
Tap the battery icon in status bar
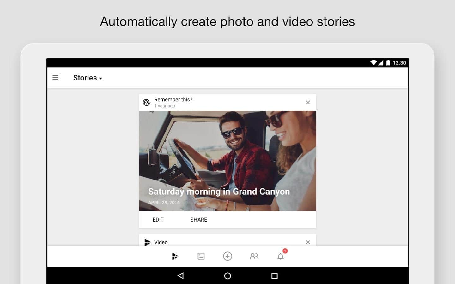click(x=388, y=63)
